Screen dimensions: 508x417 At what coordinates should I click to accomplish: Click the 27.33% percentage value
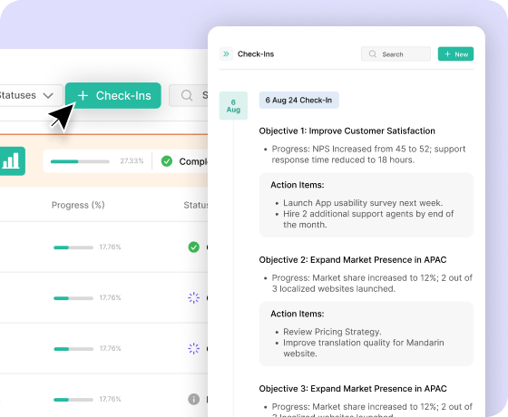coord(132,161)
